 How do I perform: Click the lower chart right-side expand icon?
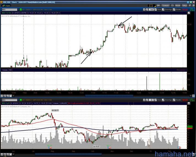(189, 103)
